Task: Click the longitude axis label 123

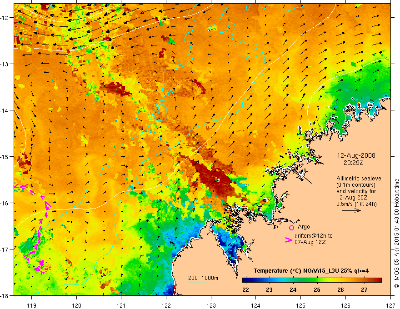Action: click(x=211, y=306)
